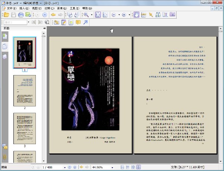
Task: Select the magnifier zoom tool
Action: pyautogui.click(x=86, y=15)
